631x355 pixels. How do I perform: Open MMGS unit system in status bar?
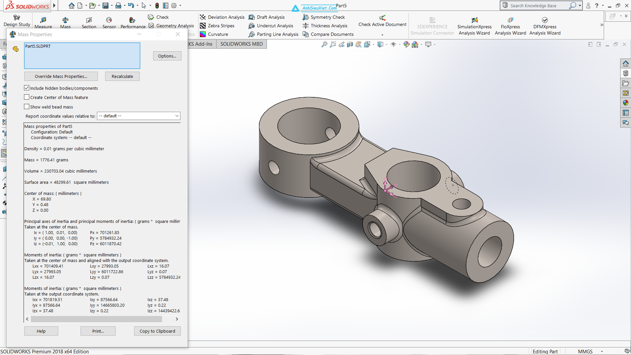tap(585, 351)
